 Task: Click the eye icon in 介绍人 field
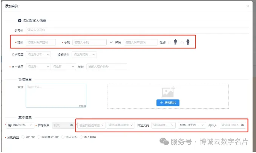coord(242,125)
